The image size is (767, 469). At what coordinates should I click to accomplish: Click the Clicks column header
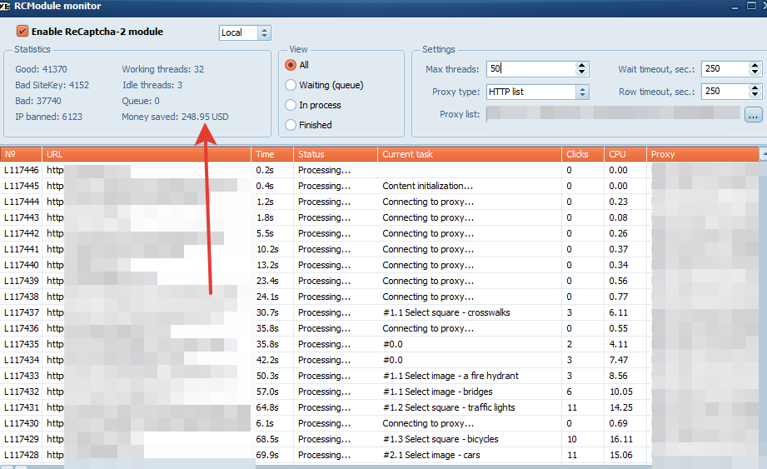tap(581, 154)
